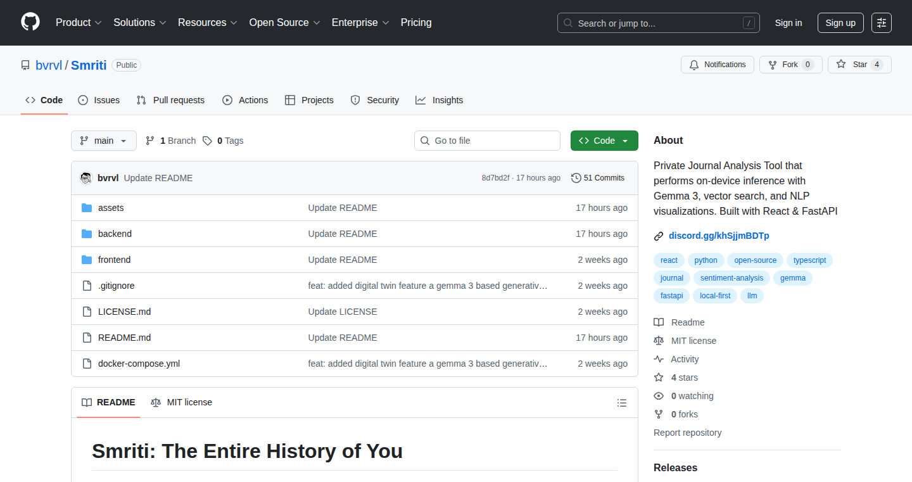912x482 pixels.
Task: Select the sentiment-analysis topic tag
Action: pyautogui.click(x=732, y=278)
